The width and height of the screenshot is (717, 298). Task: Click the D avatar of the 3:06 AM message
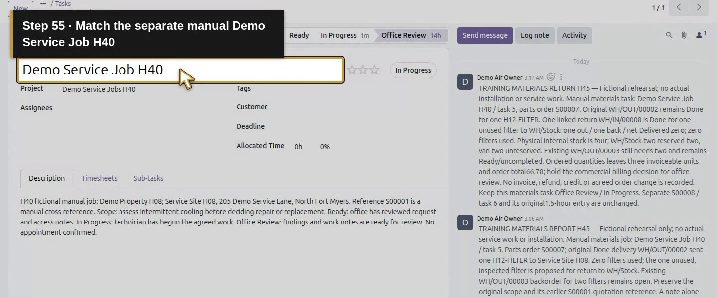[x=465, y=223]
